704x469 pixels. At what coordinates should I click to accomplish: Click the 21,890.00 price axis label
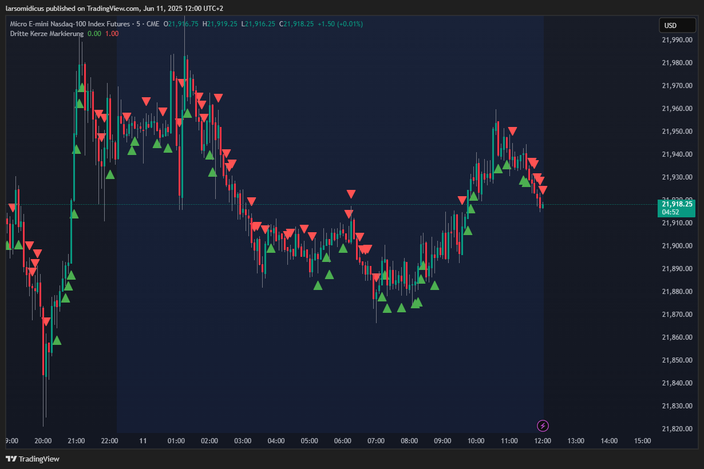tap(677, 269)
